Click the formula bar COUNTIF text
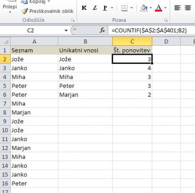The image size is (195, 193). [149, 30]
